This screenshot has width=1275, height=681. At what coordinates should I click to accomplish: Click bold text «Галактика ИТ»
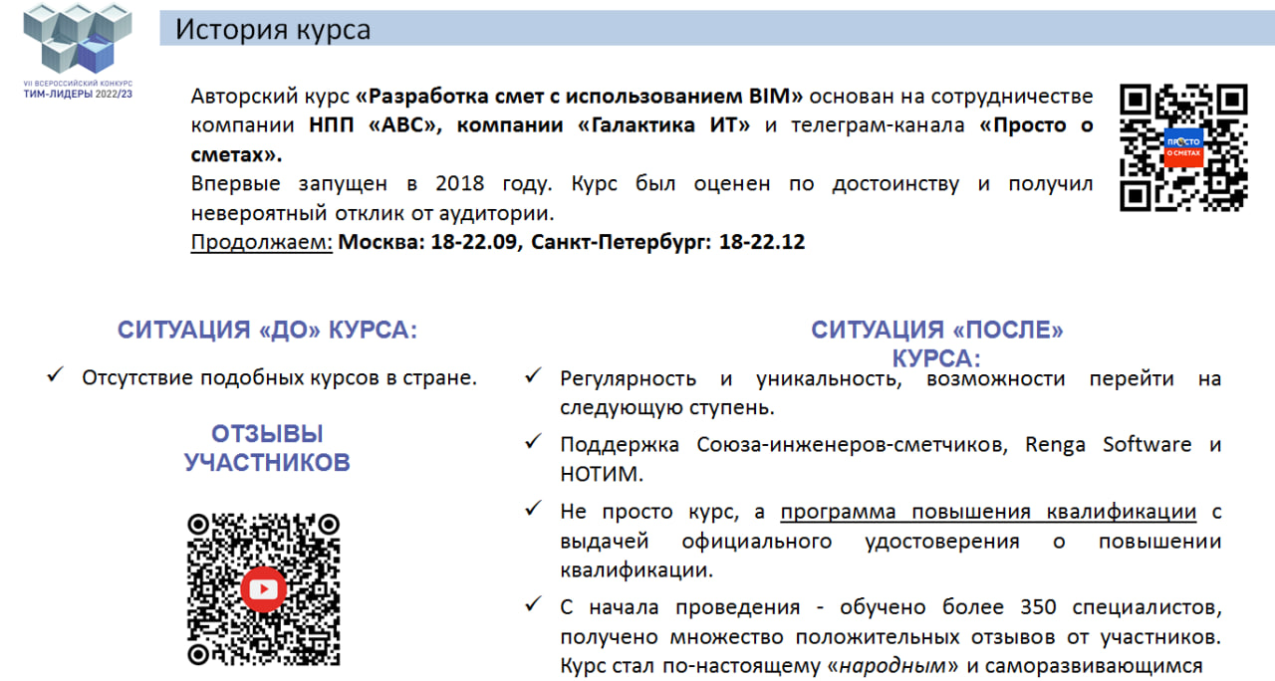664,126
